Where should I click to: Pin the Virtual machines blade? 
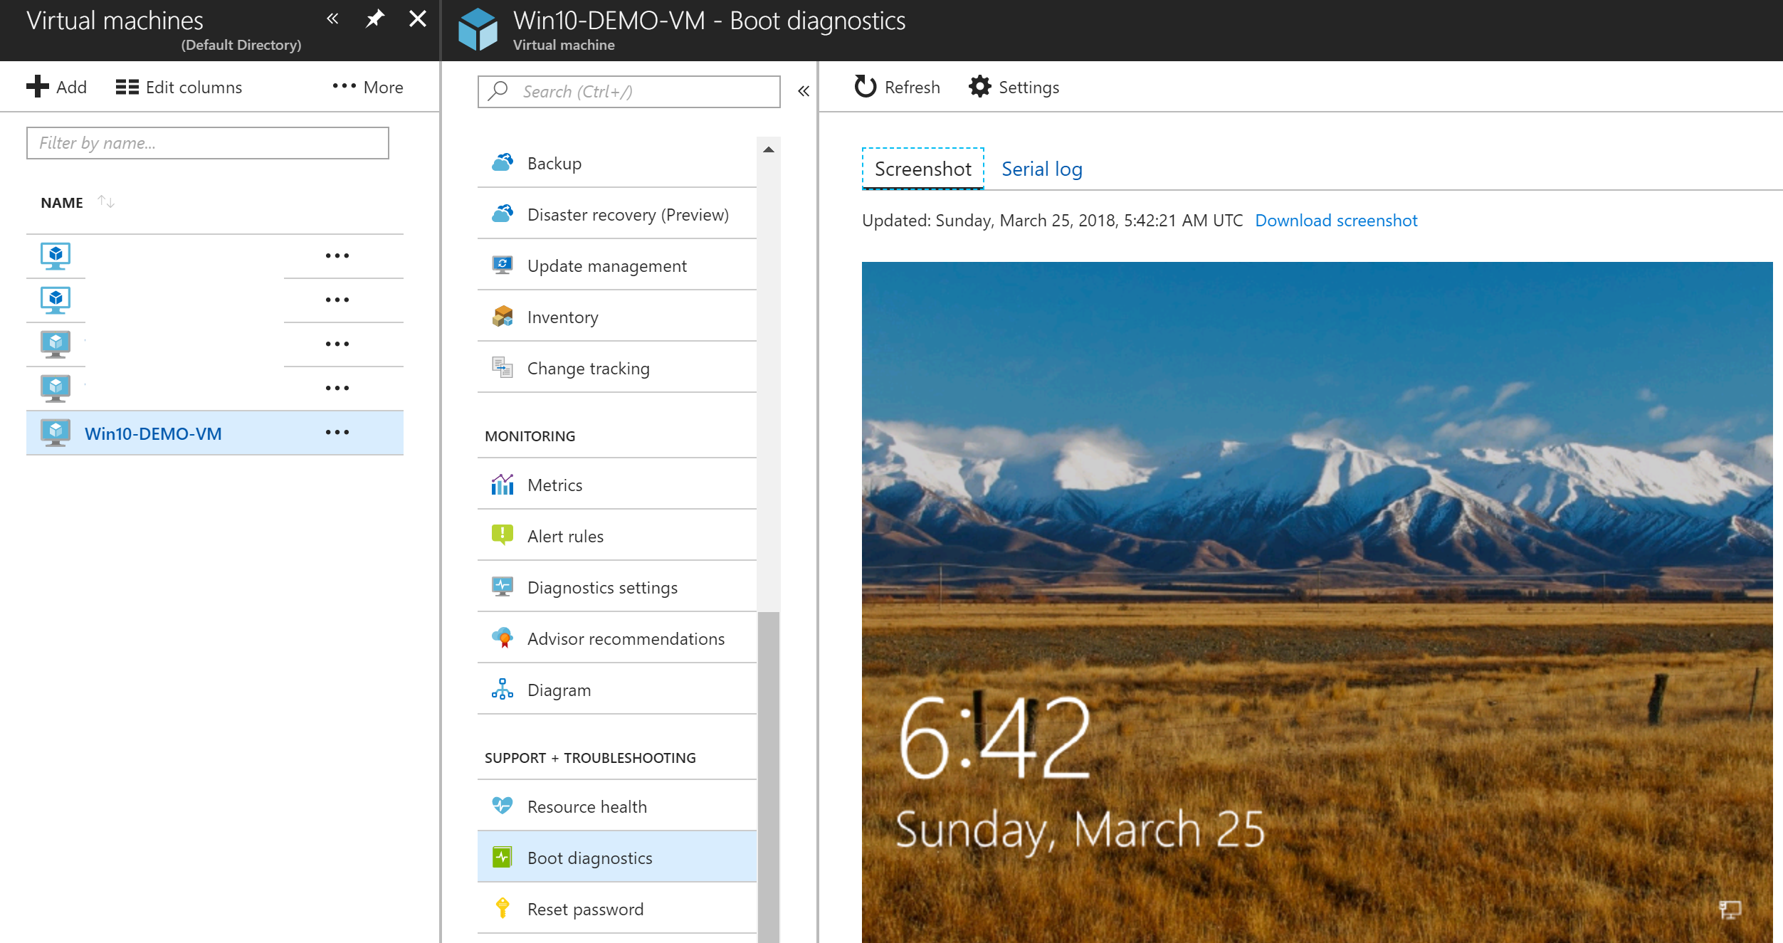374,19
